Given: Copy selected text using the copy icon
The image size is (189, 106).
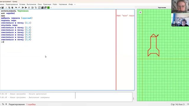Looking at the screenshot, I should (x=9, y=8).
